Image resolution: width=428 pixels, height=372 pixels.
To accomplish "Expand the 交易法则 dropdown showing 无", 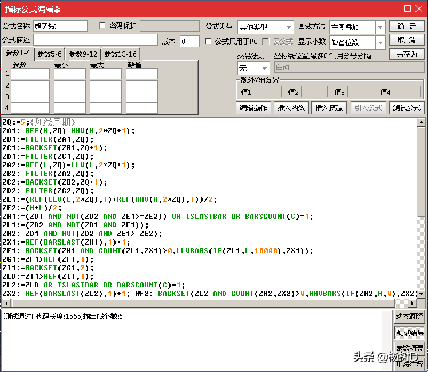I will pos(264,68).
